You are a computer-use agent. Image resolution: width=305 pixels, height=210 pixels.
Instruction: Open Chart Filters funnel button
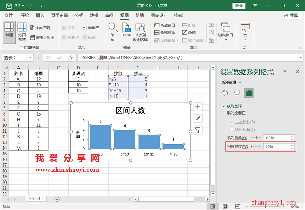point(198,130)
